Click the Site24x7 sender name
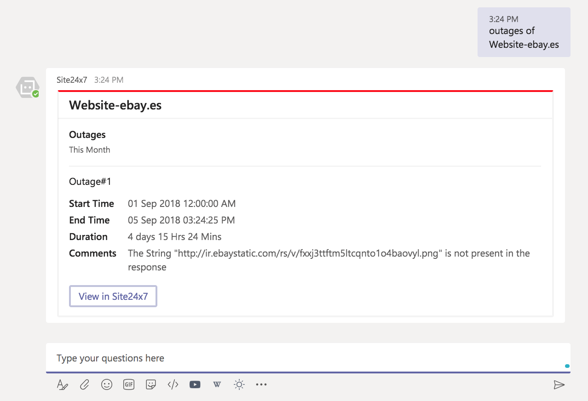This screenshot has height=401, width=588. [x=72, y=80]
